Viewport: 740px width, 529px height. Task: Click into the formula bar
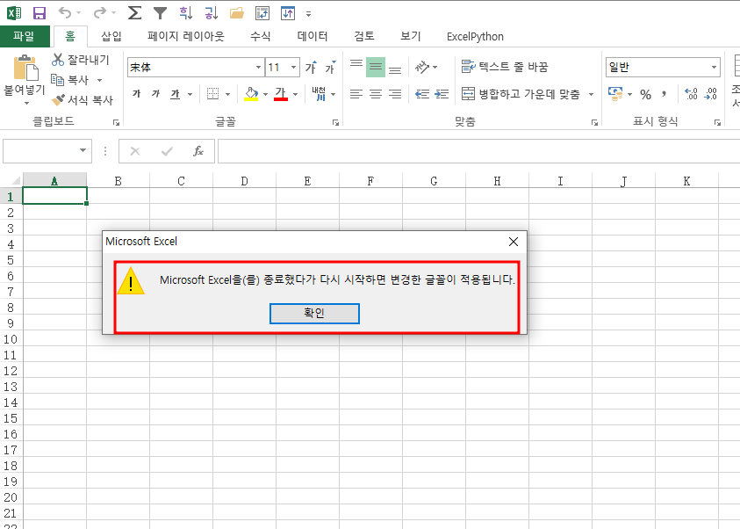coord(478,151)
